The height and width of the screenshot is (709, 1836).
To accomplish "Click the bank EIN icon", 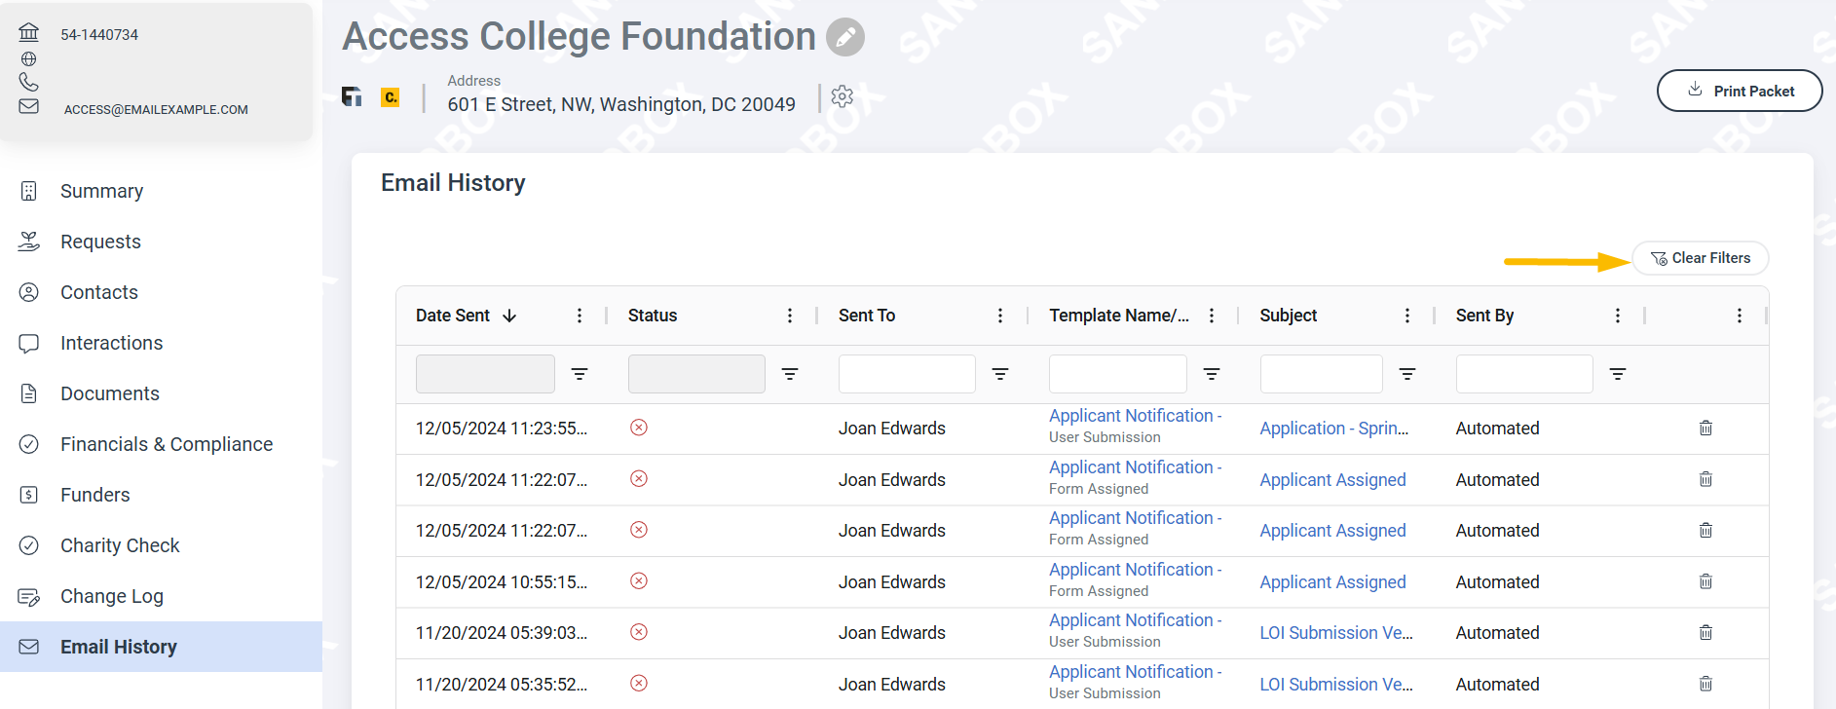I will 29,32.
